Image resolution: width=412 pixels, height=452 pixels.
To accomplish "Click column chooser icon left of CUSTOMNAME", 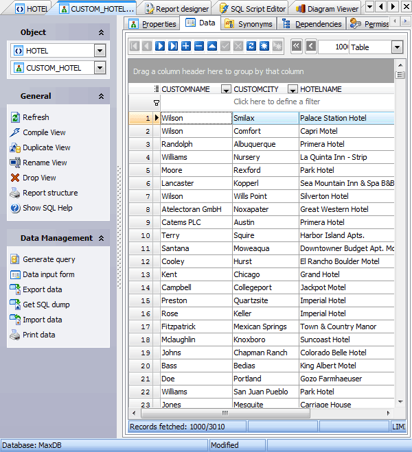I will pyautogui.click(x=157, y=88).
